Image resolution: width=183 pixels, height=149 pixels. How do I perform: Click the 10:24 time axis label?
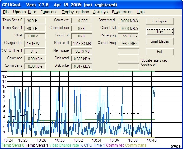(8, 140)
